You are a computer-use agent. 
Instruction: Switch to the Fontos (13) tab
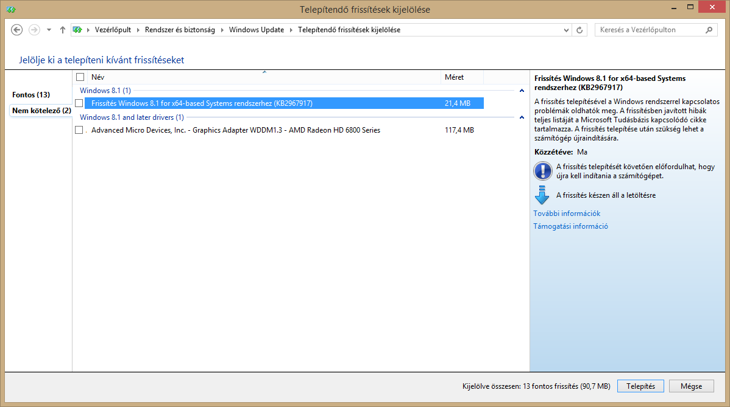click(31, 95)
